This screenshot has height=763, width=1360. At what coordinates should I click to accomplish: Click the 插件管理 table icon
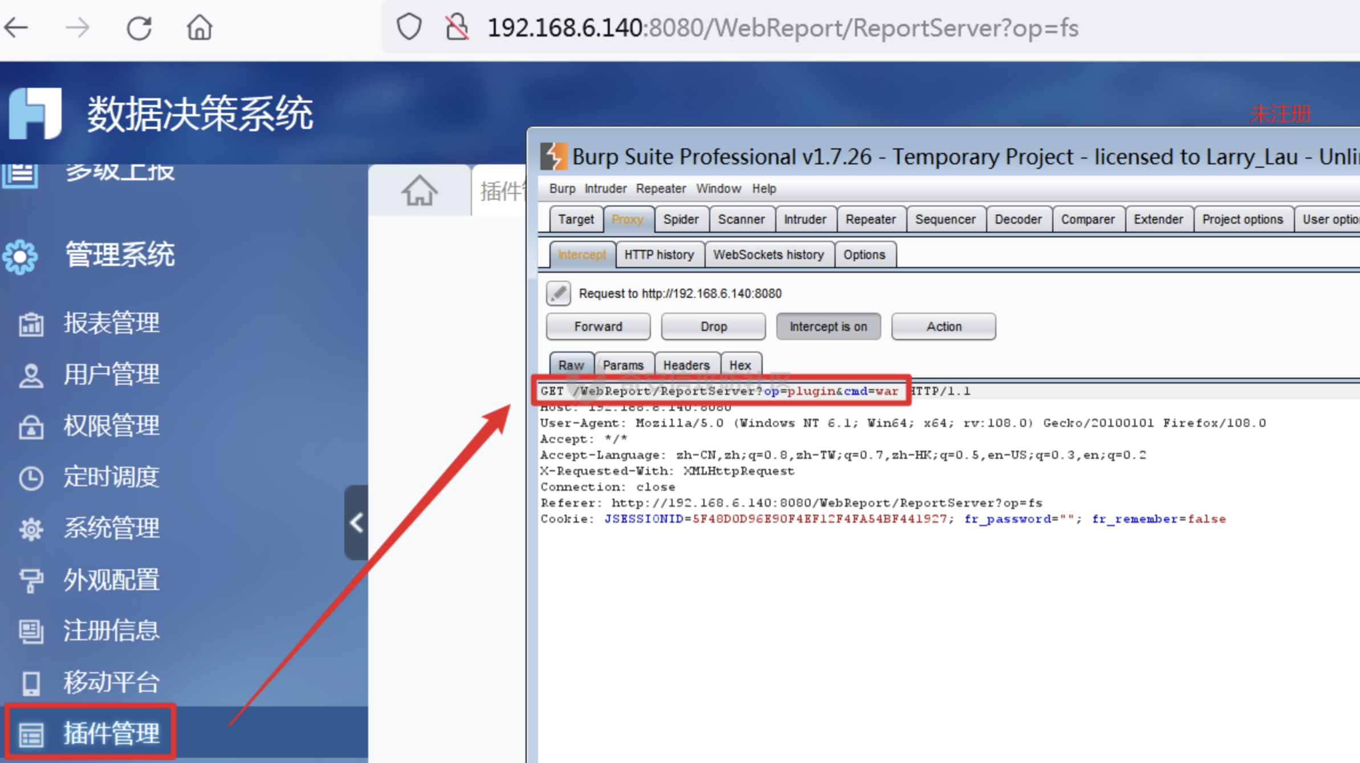coord(31,735)
